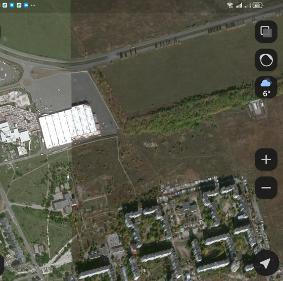Tap the Wi-Fi status icon
Viewport: 283px width, 281px height.
[x=230, y=5]
